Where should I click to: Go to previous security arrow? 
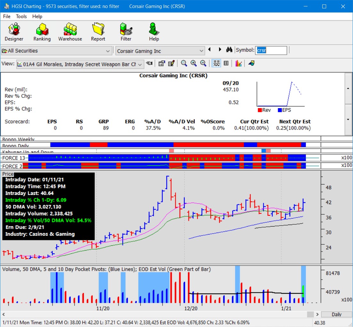coord(210,50)
